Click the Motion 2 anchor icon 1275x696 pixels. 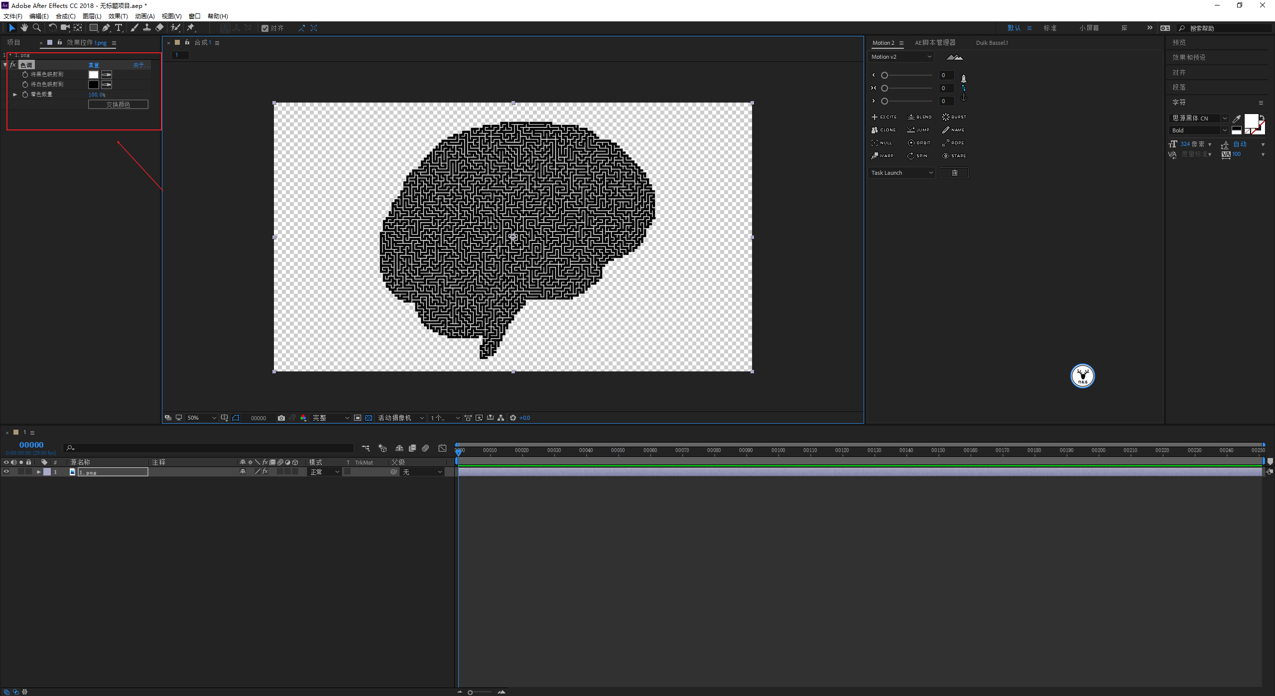pos(964,98)
